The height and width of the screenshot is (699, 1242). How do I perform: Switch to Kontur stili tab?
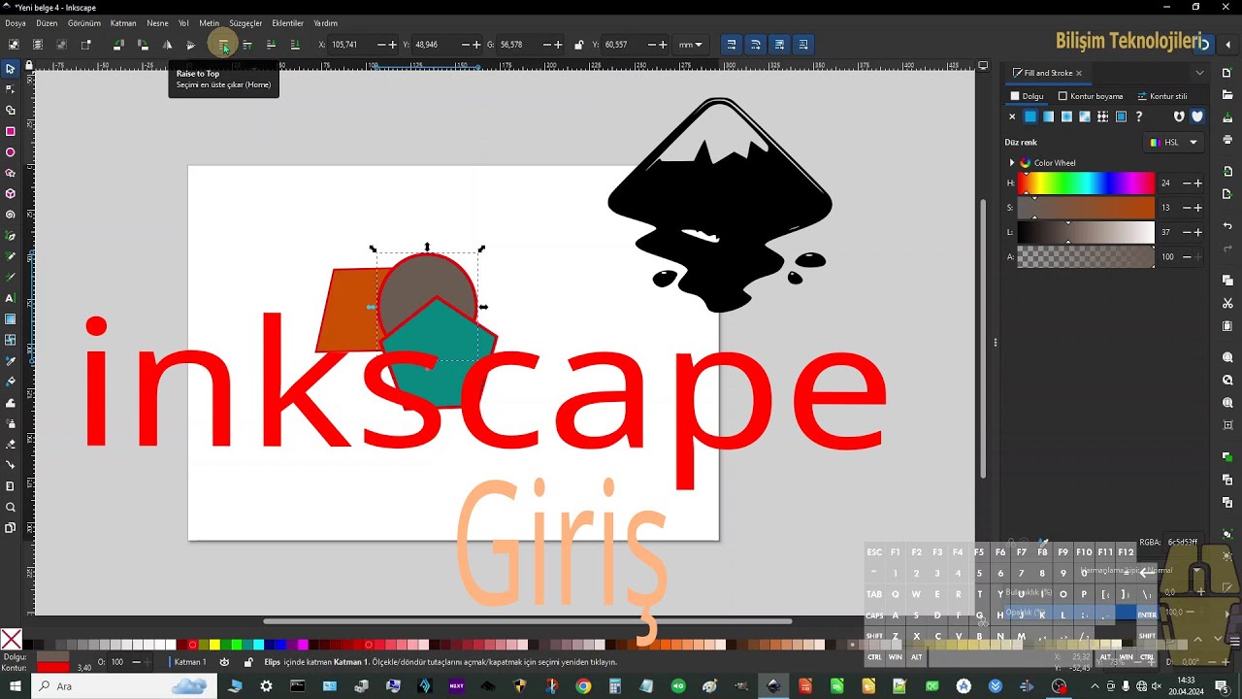1162,96
